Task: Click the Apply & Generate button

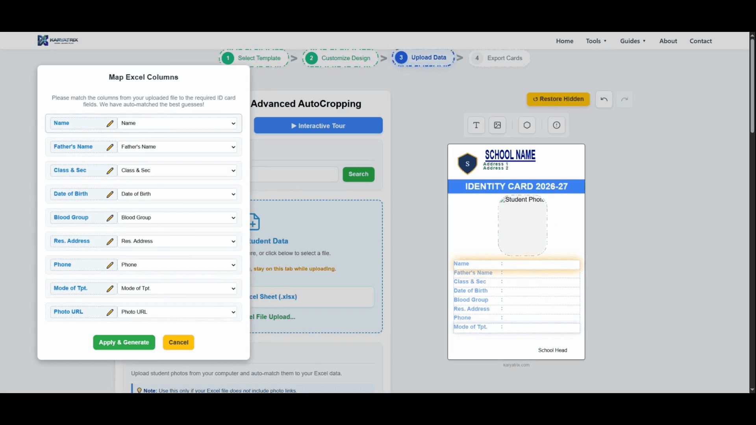Action: [x=124, y=342]
